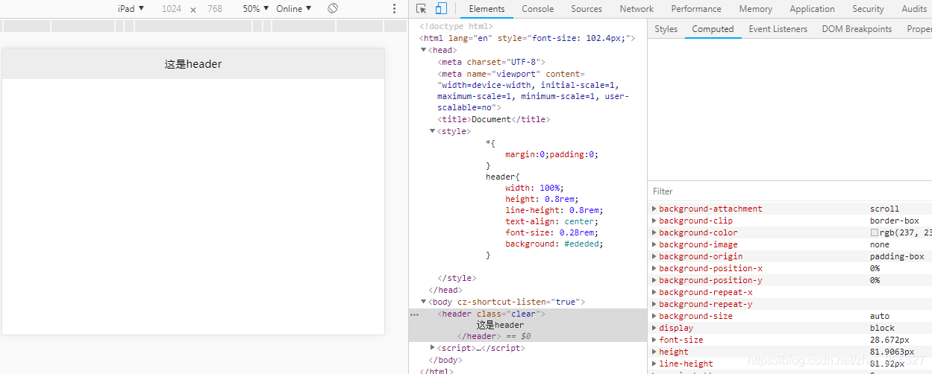Expand the background-clip property
This screenshot has height=374, width=932.
click(654, 221)
